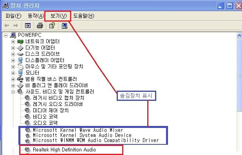Select 미디어 제어 장치 entry
The width and height of the screenshot is (242, 155).
tap(51, 110)
